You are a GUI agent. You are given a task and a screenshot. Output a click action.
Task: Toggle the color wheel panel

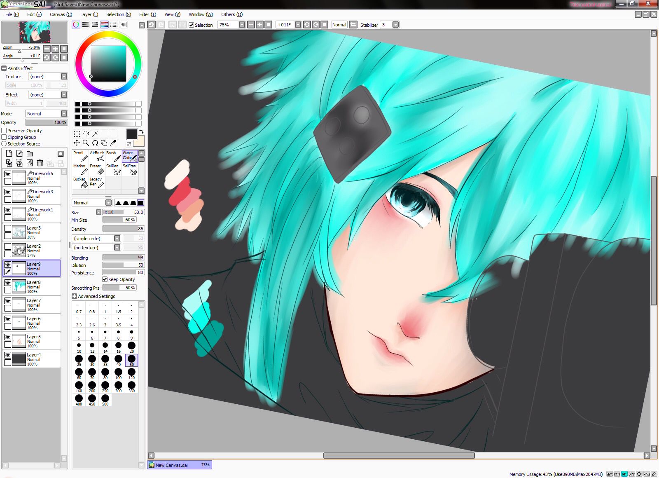tap(76, 25)
